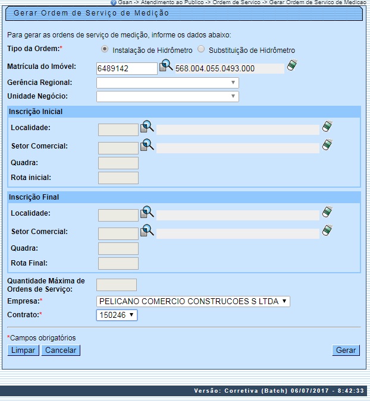The width and height of the screenshot is (370, 401).
Task: Search Localidade in Inscrição Final
Action: click(147, 212)
